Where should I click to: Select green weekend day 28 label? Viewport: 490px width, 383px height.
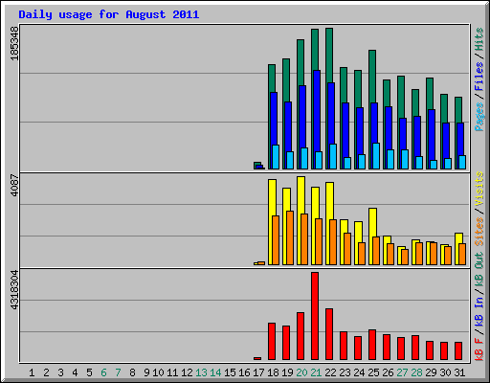pyautogui.click(x=416, y=372)
